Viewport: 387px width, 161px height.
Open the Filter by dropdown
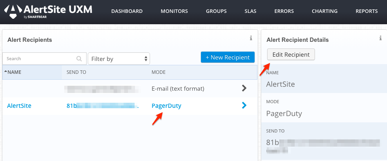tap(119, 59)
